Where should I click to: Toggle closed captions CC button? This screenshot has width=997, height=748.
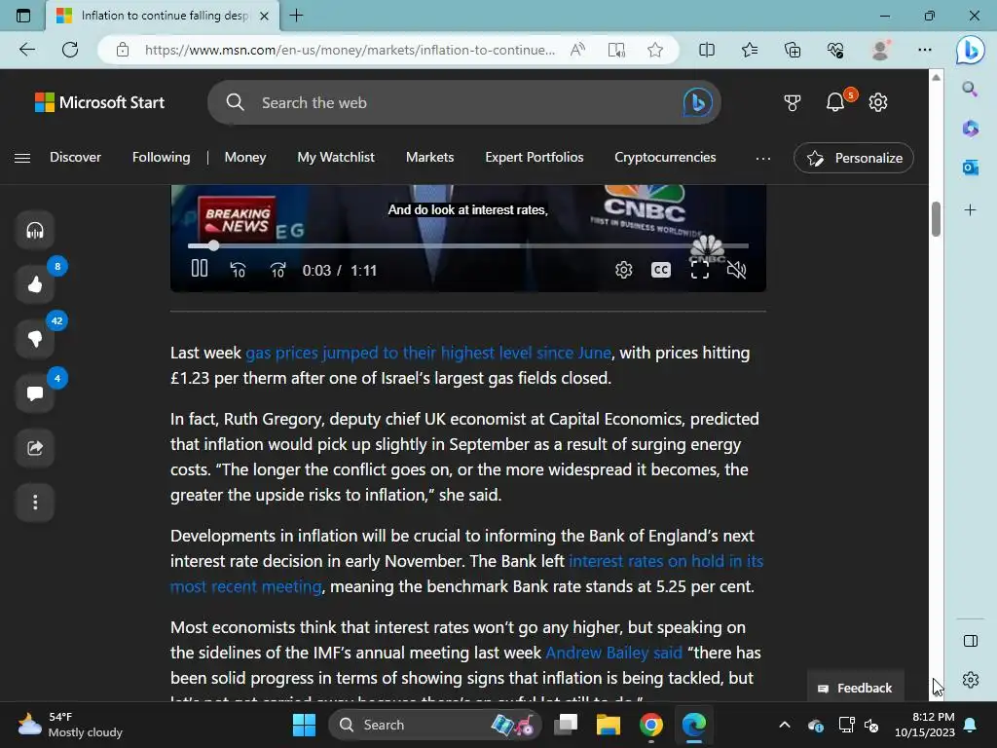[x=661, y=270]
